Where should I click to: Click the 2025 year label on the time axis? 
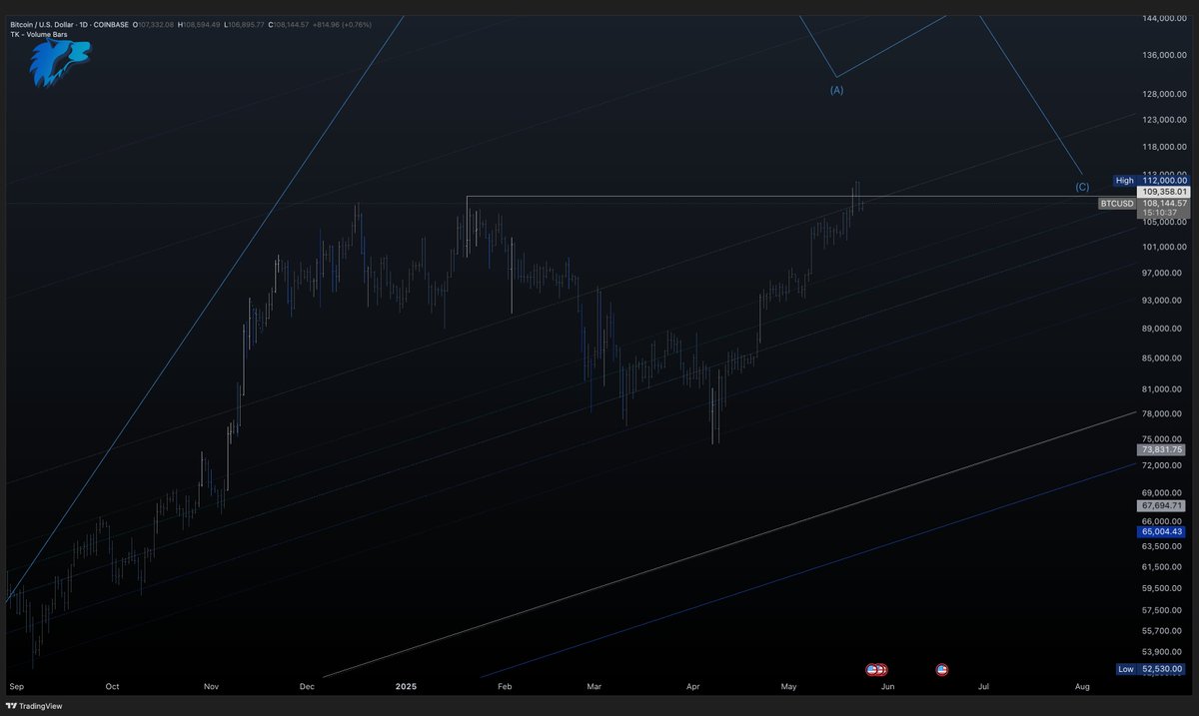click(x=406, y=687)
